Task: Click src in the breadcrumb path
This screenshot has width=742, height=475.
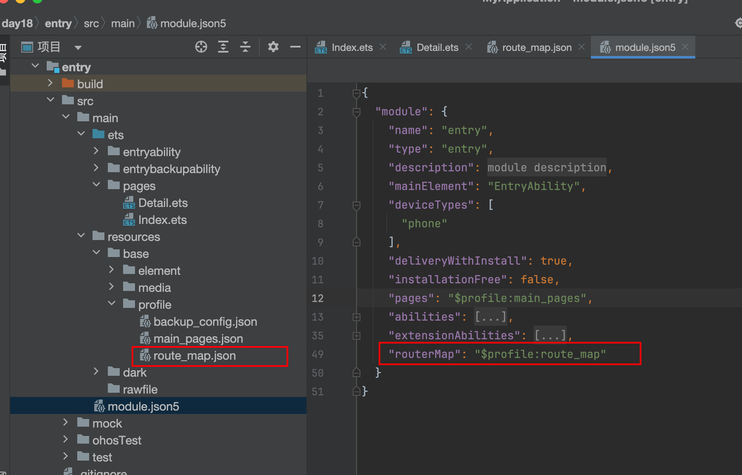Action: tap(91, 23)
